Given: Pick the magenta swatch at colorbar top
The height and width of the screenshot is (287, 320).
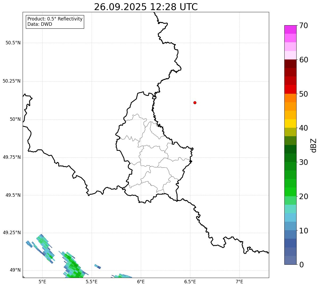Looking at the screenshot, I should coord(290,29).
